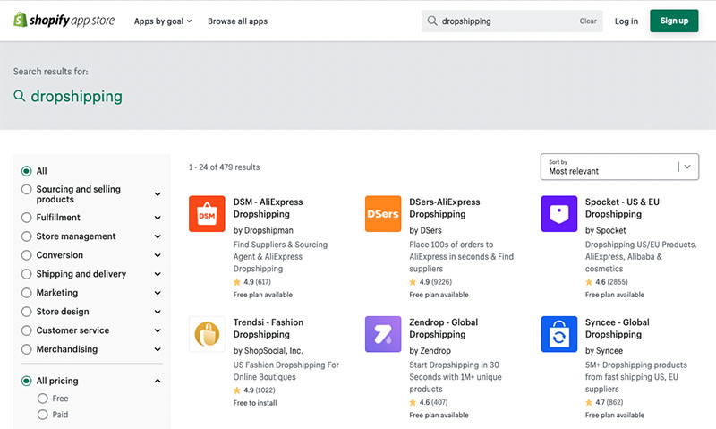Open the DSM AliExpress Dropshipping app icon
Screen dimensions: 716x429
point(207,214)
